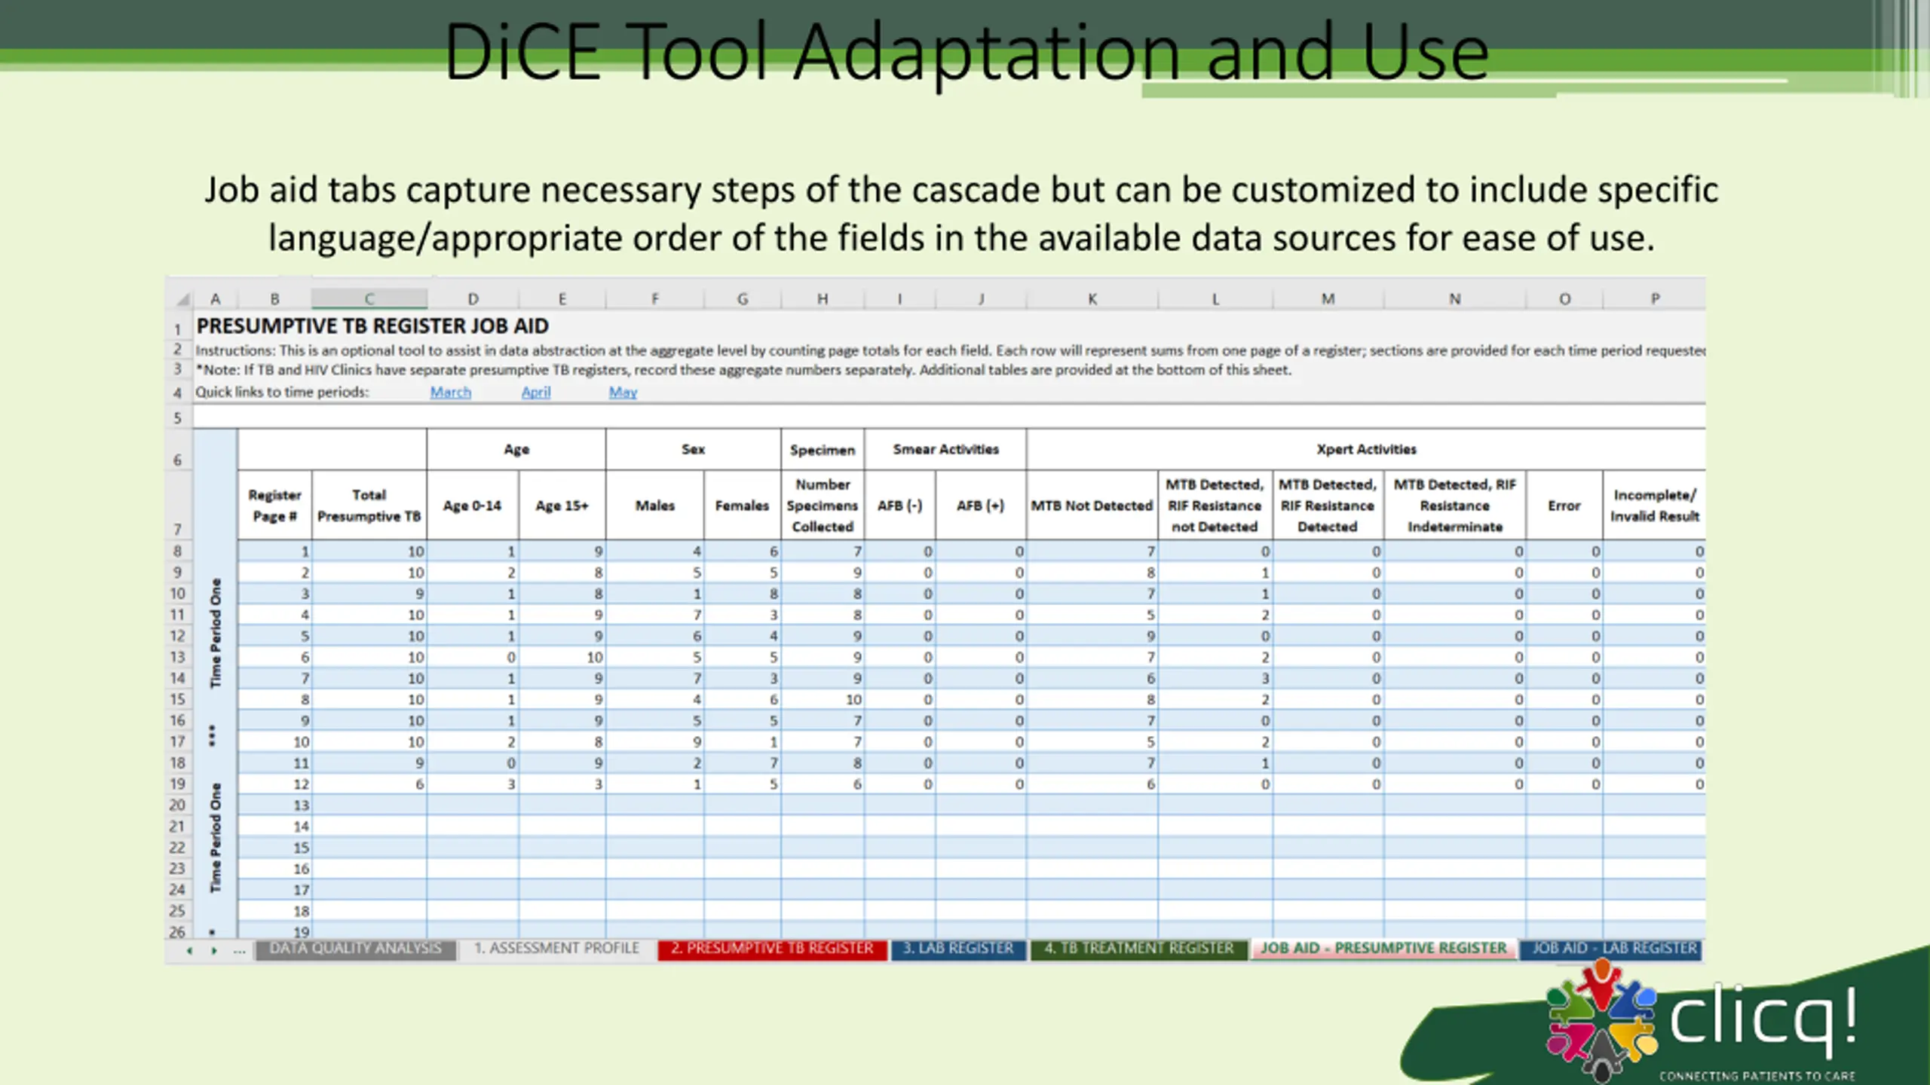The image size is (1930, 1085).
Task: Click the MTB Not Detected header cell
Action: pyautogui.click(x=1092, y=506)
